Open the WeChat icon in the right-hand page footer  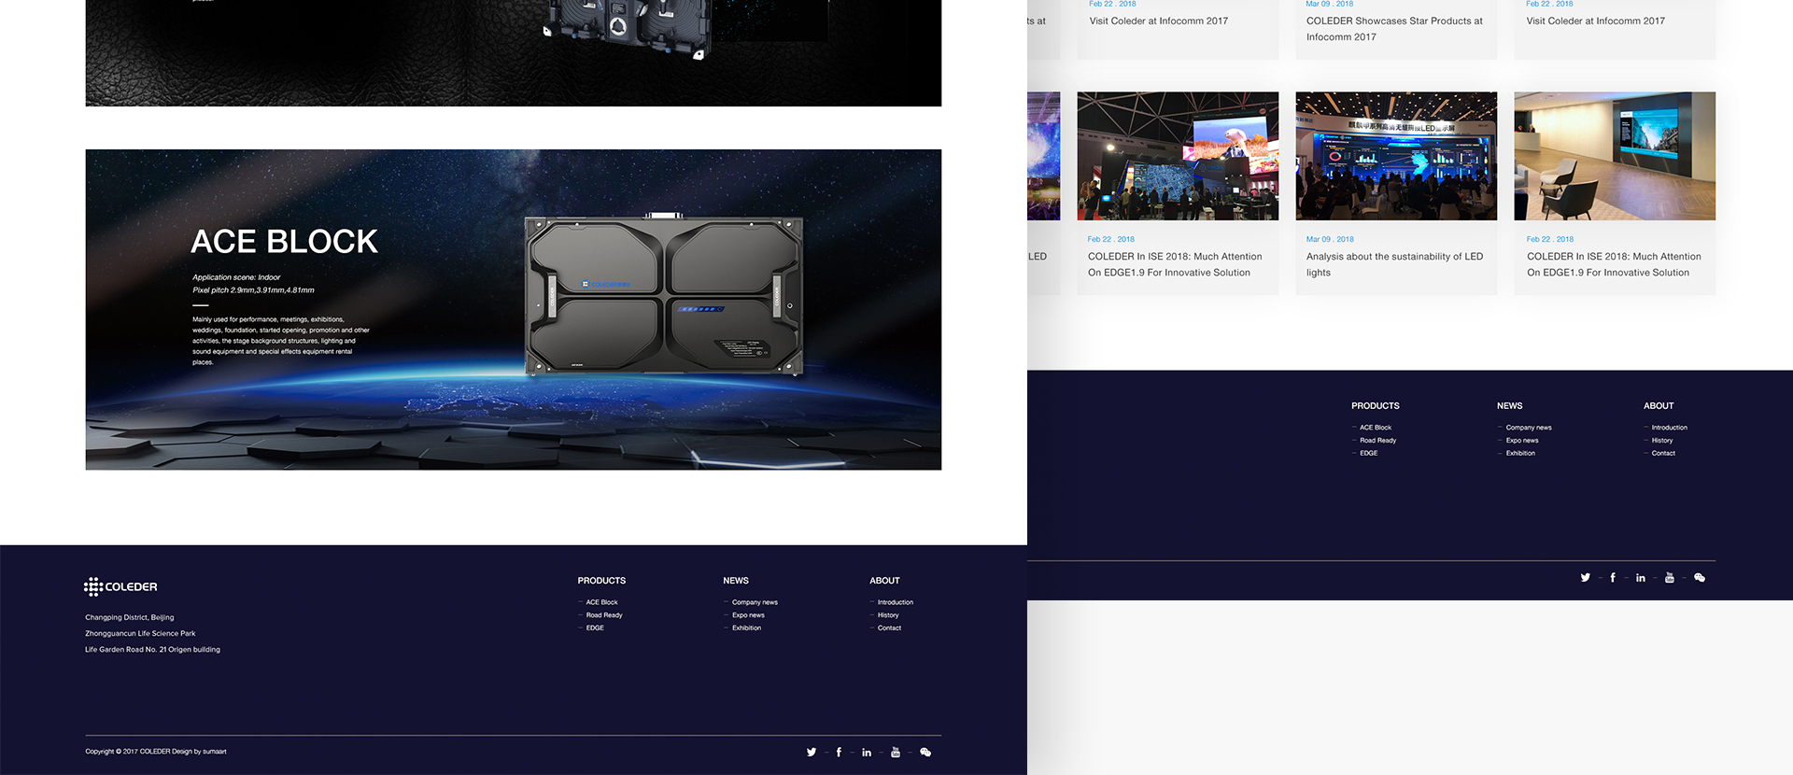1700,578
